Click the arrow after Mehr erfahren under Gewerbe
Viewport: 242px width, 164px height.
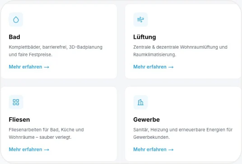(171, 150)
